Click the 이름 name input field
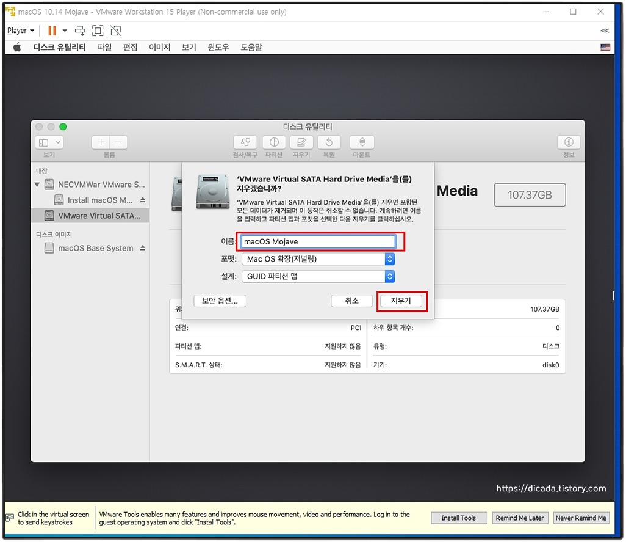Viewport: 626px width, 542px height. click(x=318, y=241)
